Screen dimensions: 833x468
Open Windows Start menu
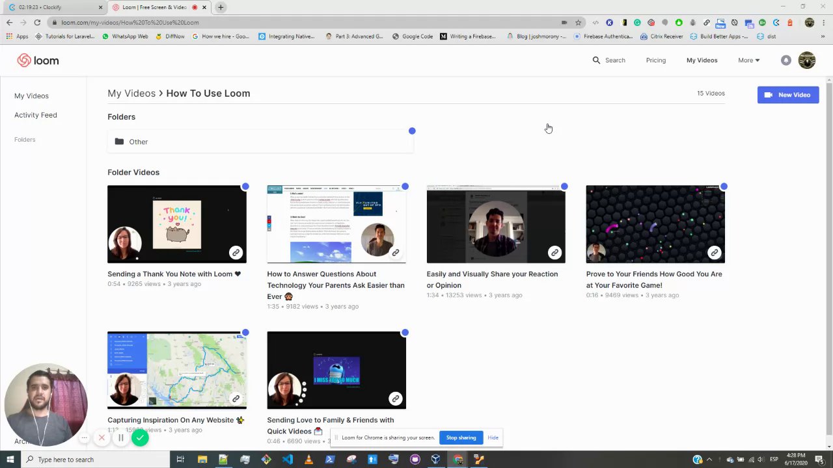[x=10, y=460]
